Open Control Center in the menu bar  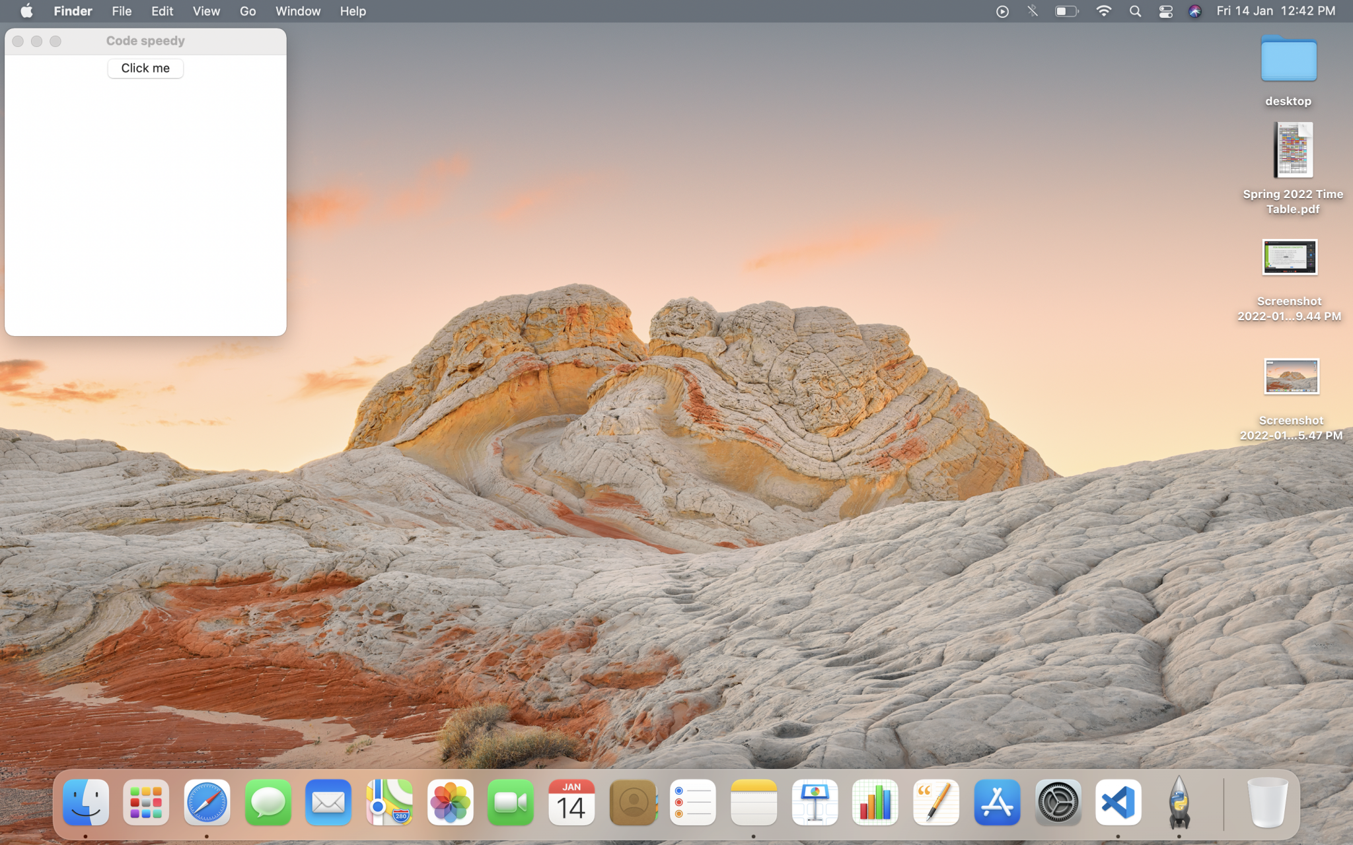click(1165, 11)
